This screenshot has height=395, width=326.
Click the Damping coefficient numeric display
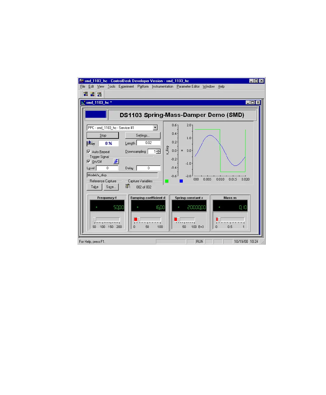point(148,206)
